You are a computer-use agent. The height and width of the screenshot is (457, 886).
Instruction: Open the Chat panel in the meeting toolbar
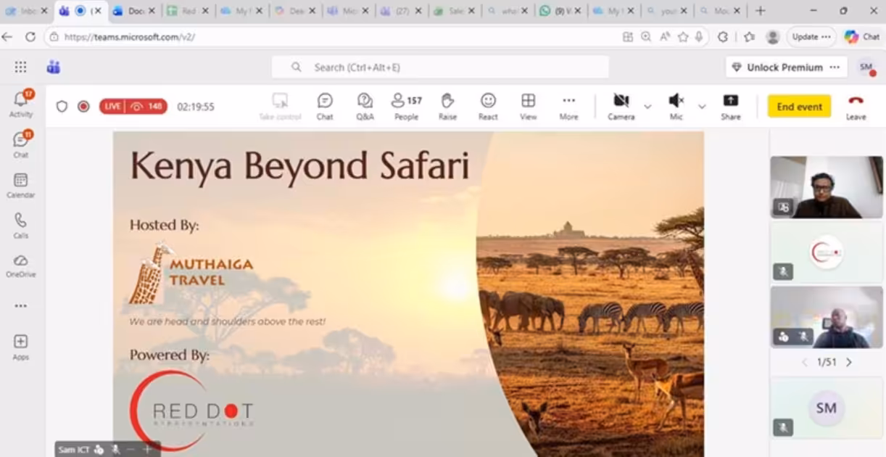pyautogui.click(x=324, y=106)
